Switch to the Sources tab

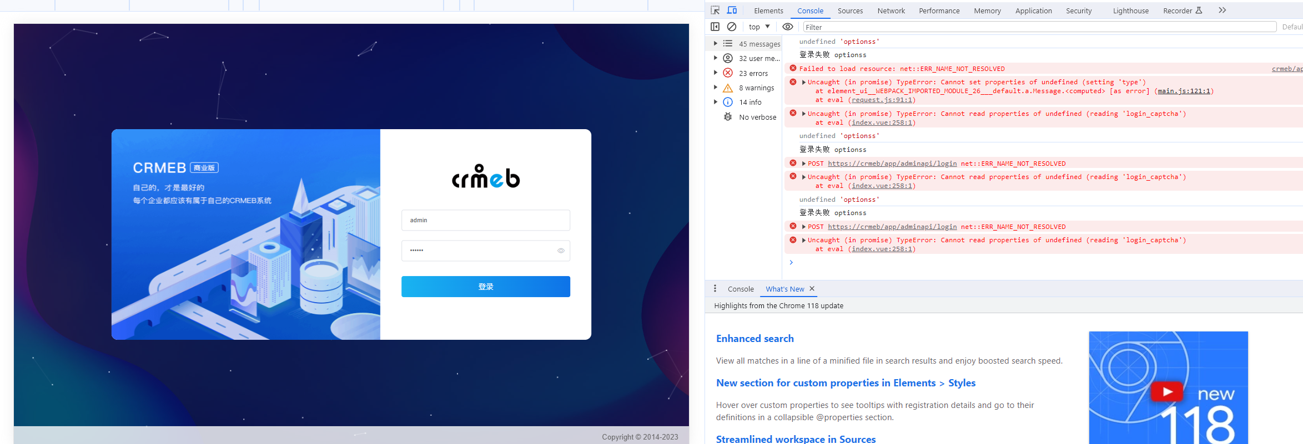(x=850, y=11)
